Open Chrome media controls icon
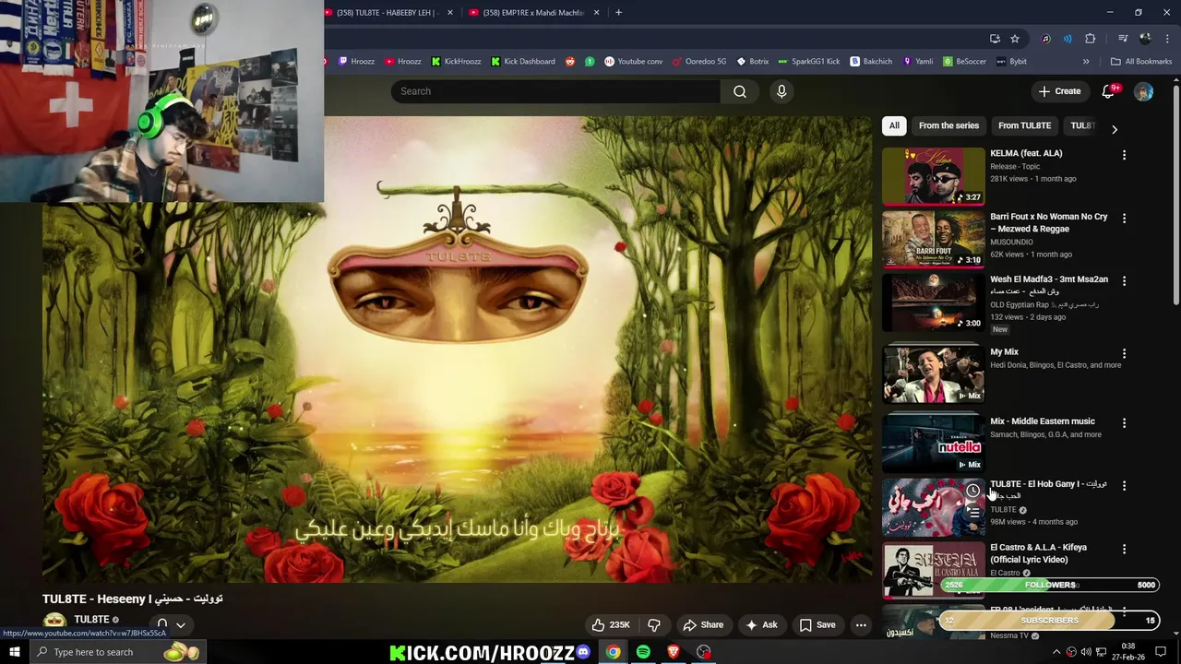 pyautogui.click(x=1123, y=39)
